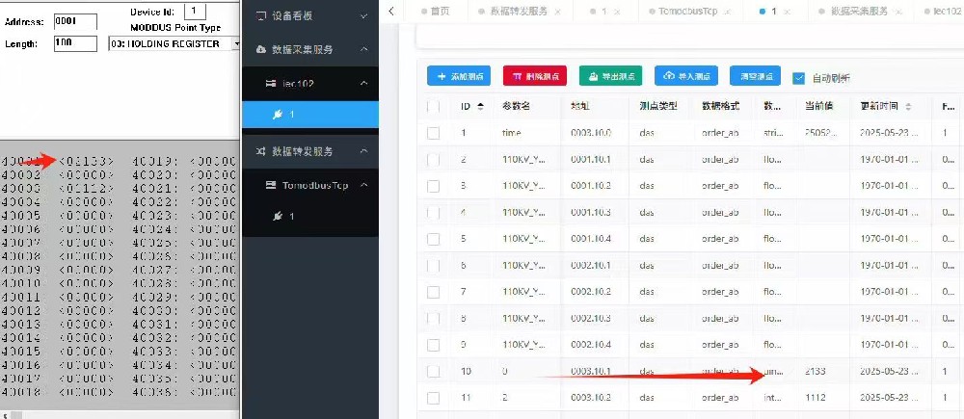Screen dimensions: 964x419
Task: Select item 1 under TomodbusTcp in sidebar
Action: 309,217
